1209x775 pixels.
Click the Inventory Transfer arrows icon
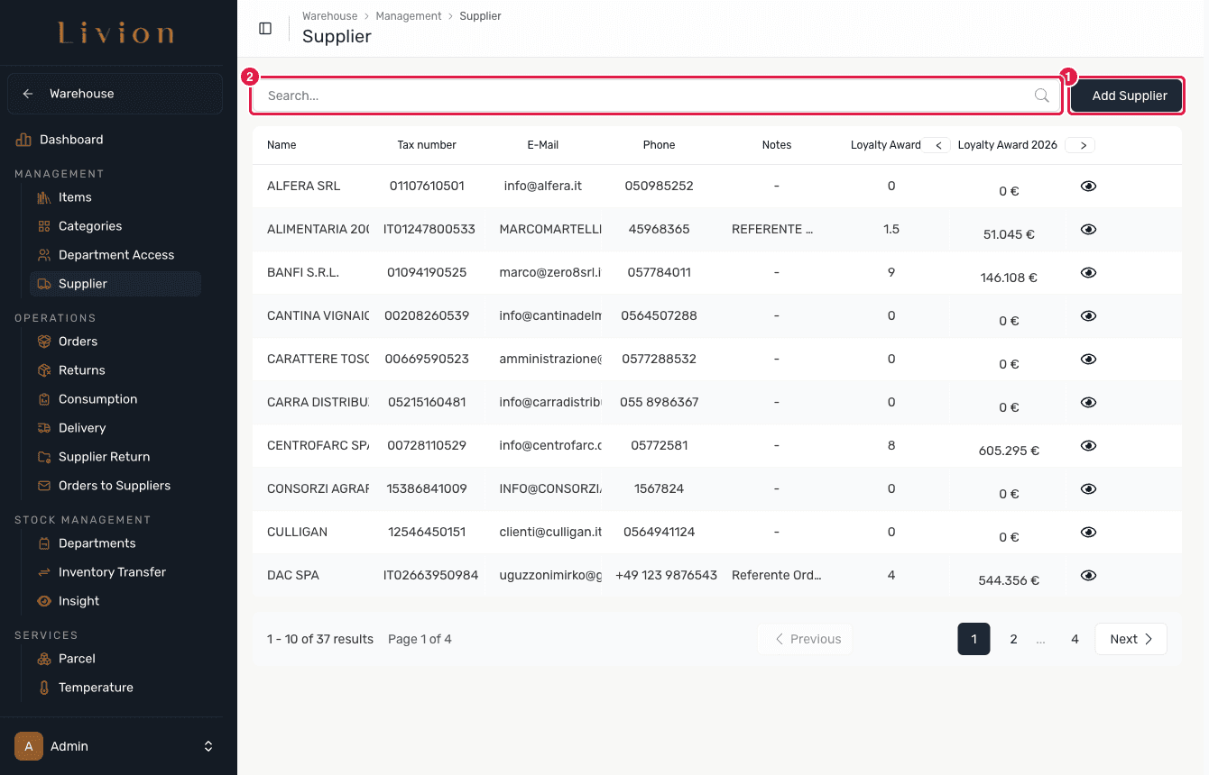[x=43, y=572]
